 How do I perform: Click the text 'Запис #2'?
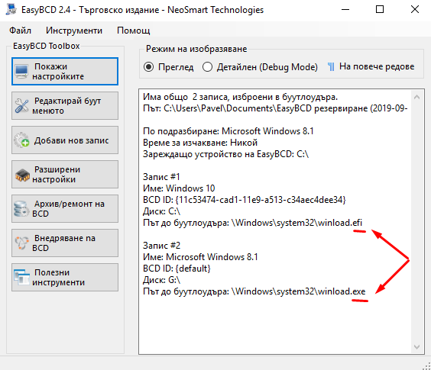pyautogui.click(x=162, y=246)
